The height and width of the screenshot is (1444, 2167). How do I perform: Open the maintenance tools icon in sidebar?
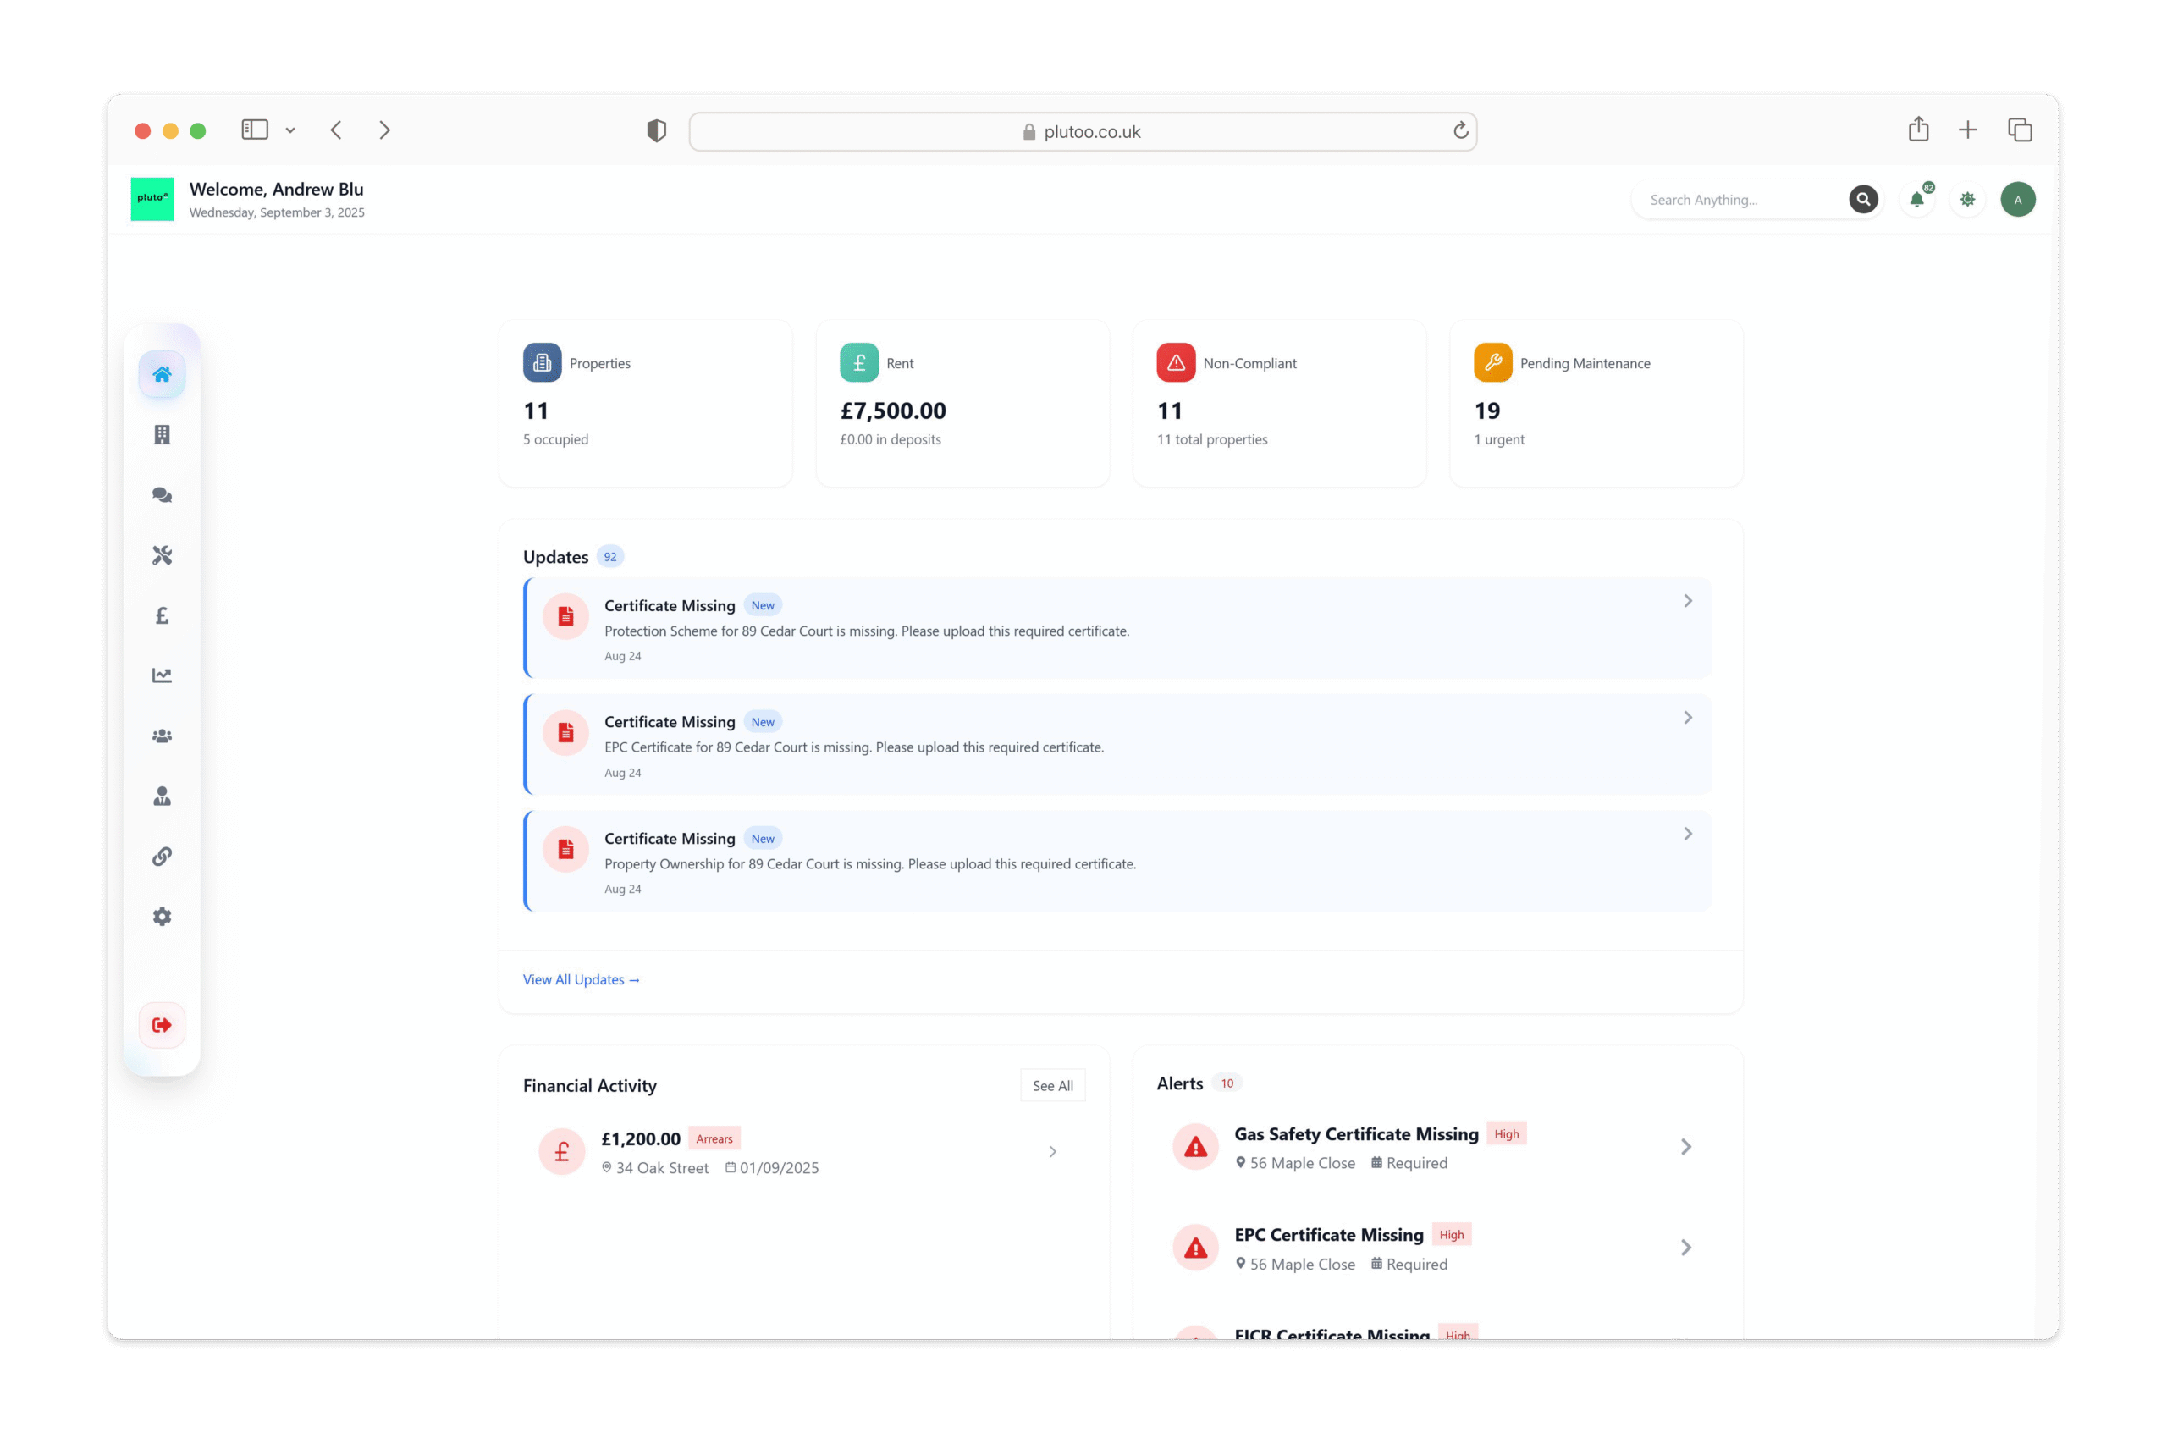tap(162, 555)
